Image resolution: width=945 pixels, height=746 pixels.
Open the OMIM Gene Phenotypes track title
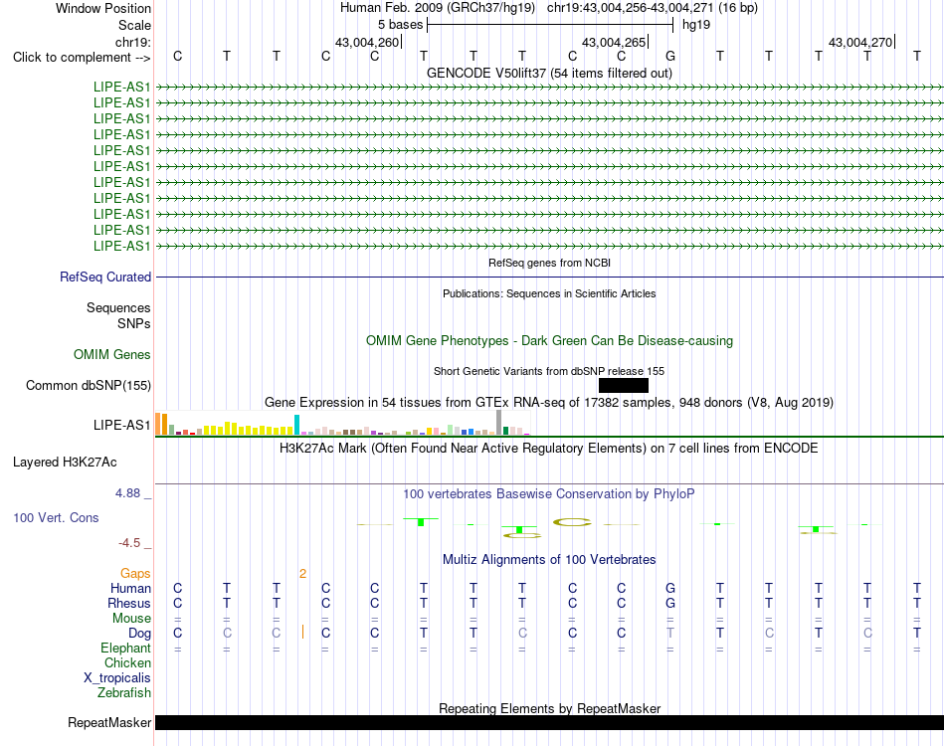549,340
